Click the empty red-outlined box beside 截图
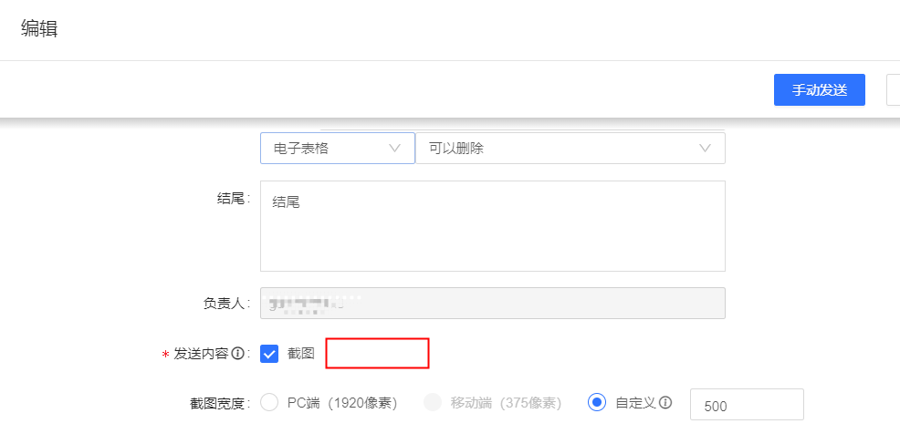Screen dimensions: 900x434 [377, 353]
